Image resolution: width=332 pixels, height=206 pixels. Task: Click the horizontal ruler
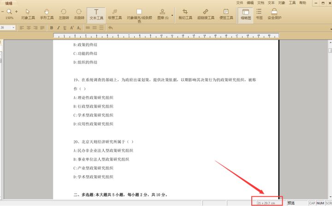pos(166,35)
